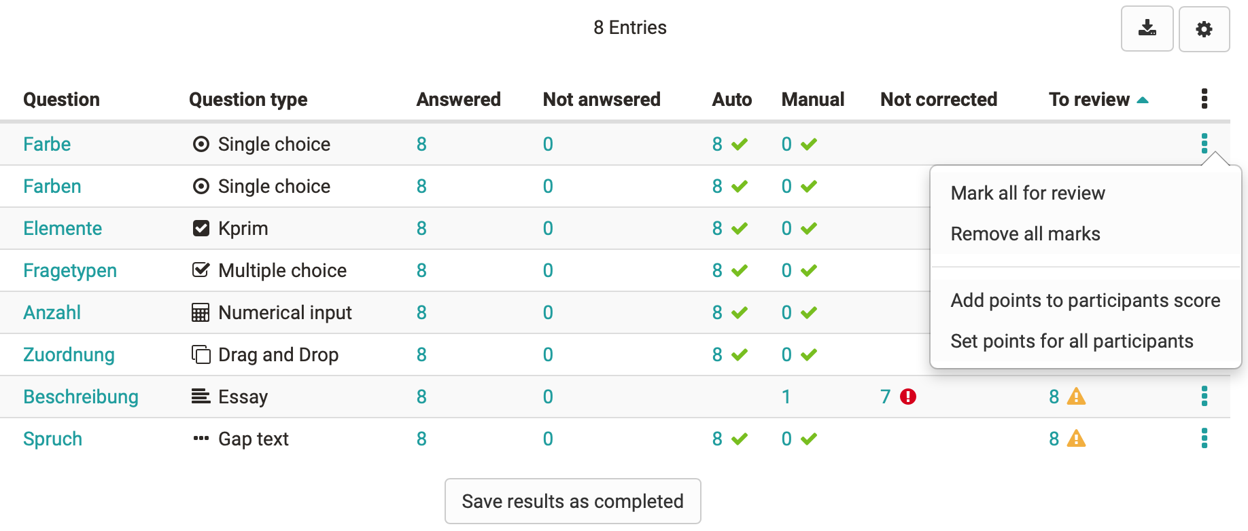Choose Remove all marks

click(1025, 234)
